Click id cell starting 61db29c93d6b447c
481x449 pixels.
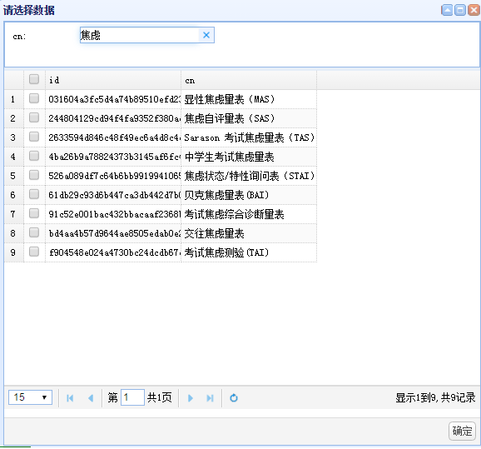[113, 195]
